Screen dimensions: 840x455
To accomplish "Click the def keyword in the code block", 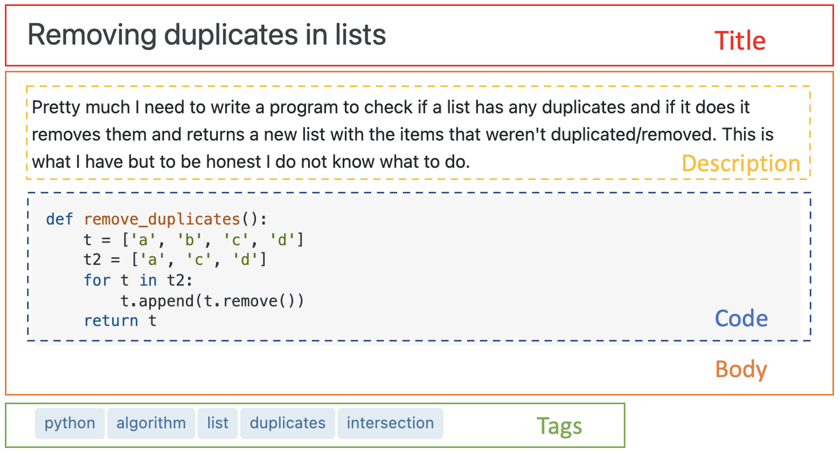I will coord(59,219).
